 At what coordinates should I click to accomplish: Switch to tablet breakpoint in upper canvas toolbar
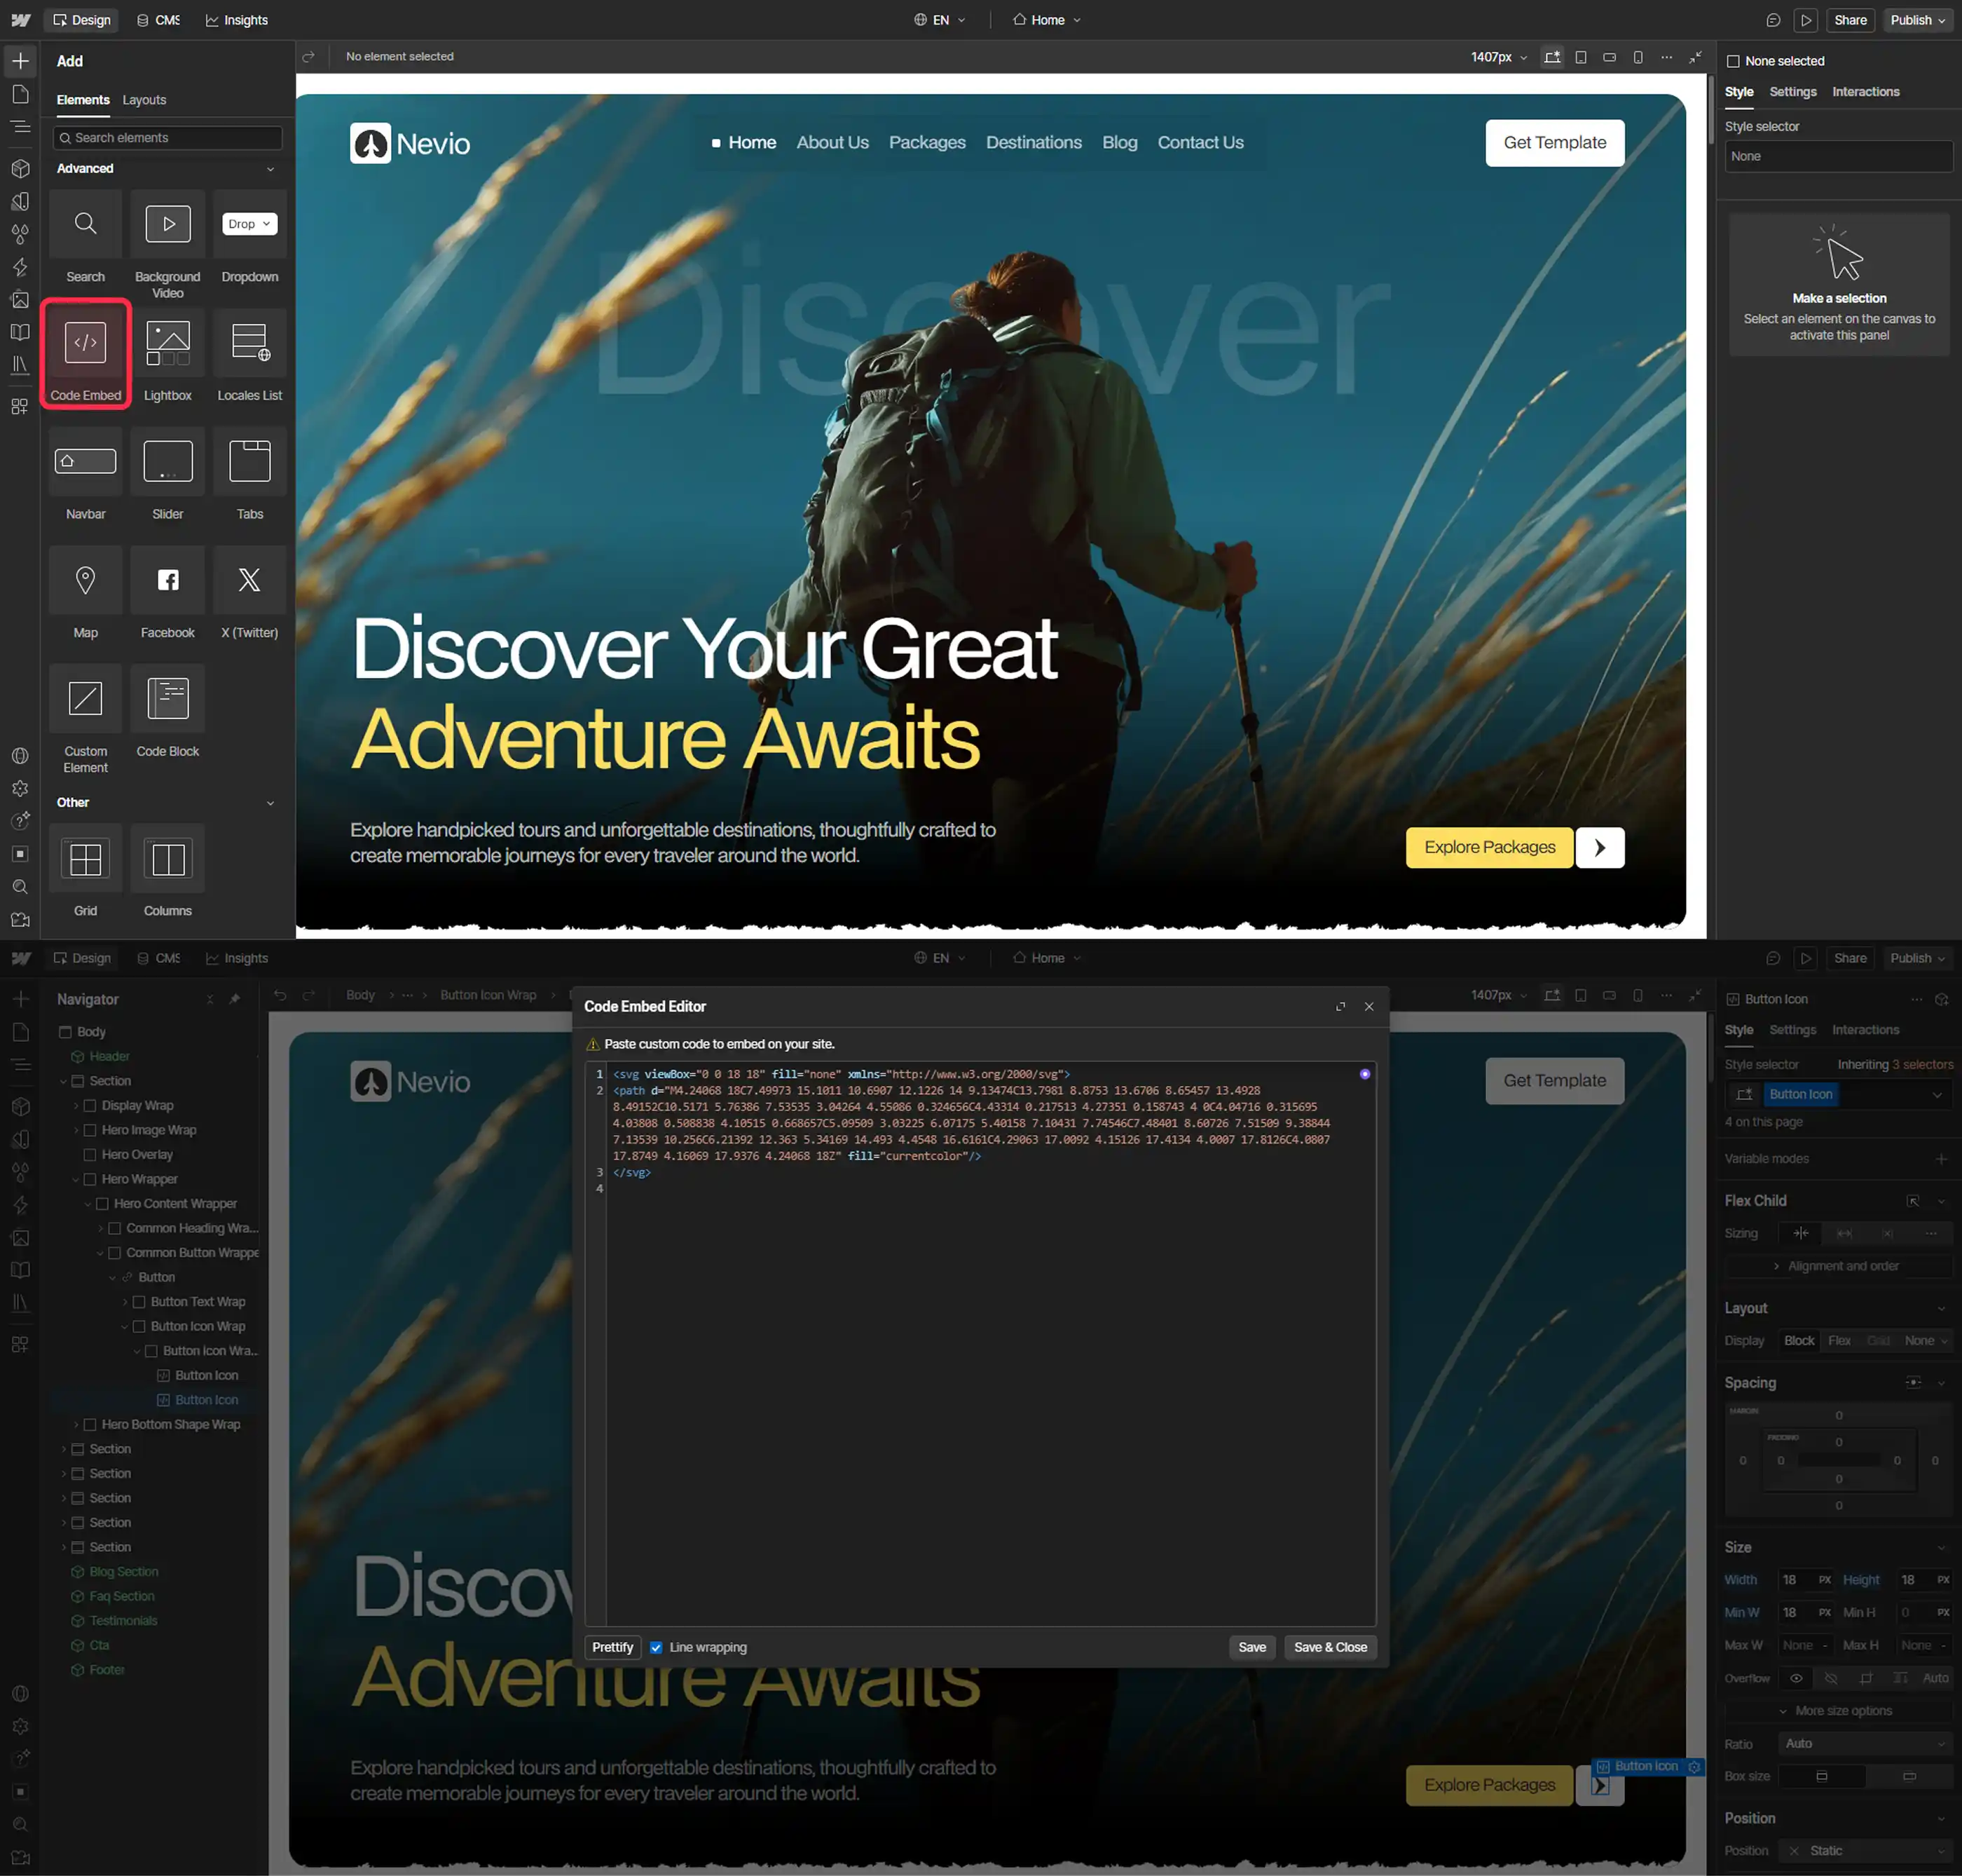(1580, 57)
